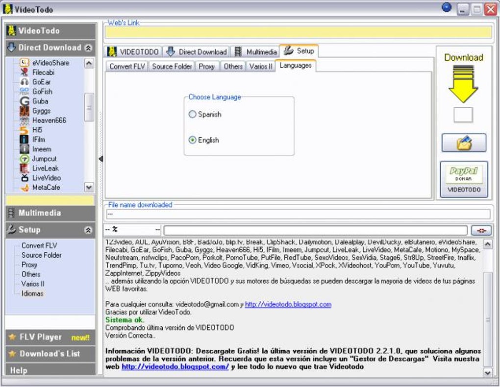Screen dimensions: 500x387
Task: Click the site list scrollbar thumb
Action: click(x=89, y=107)
